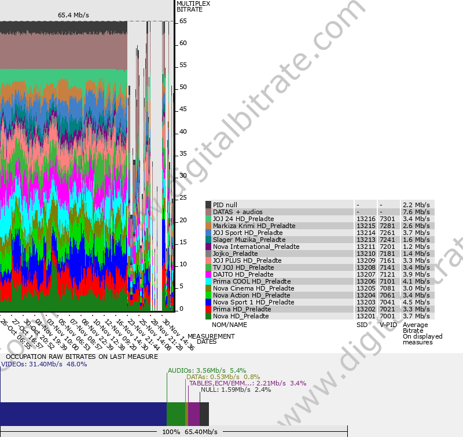Click the green AUDIOs occupation bar segment
The image size is (463, 437).
click(176, 414)
